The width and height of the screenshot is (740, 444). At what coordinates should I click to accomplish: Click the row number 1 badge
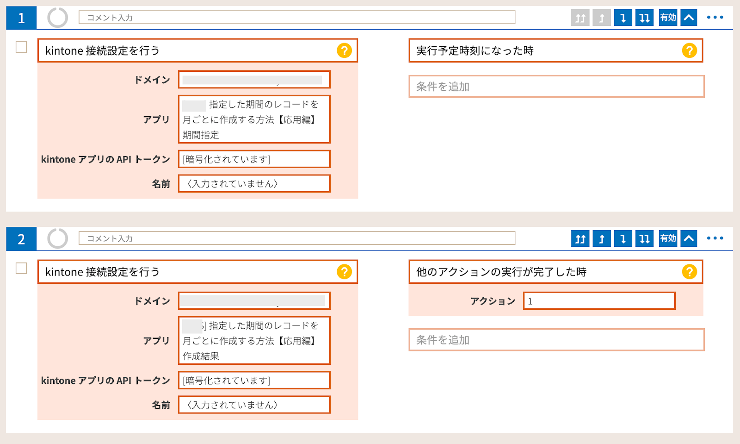(x=21, y=18)
